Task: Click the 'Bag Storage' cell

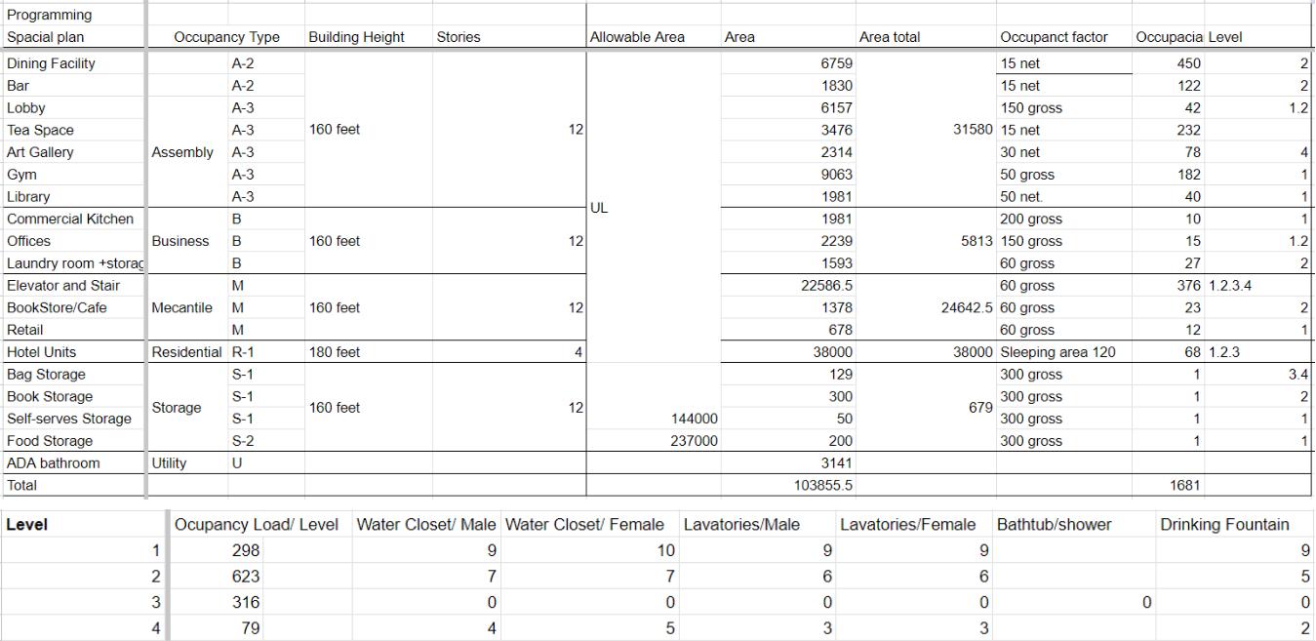Action: (x=74, y=375)
